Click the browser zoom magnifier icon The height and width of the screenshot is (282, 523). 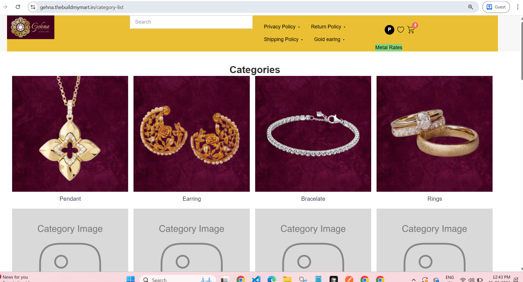tap(471, 7)
